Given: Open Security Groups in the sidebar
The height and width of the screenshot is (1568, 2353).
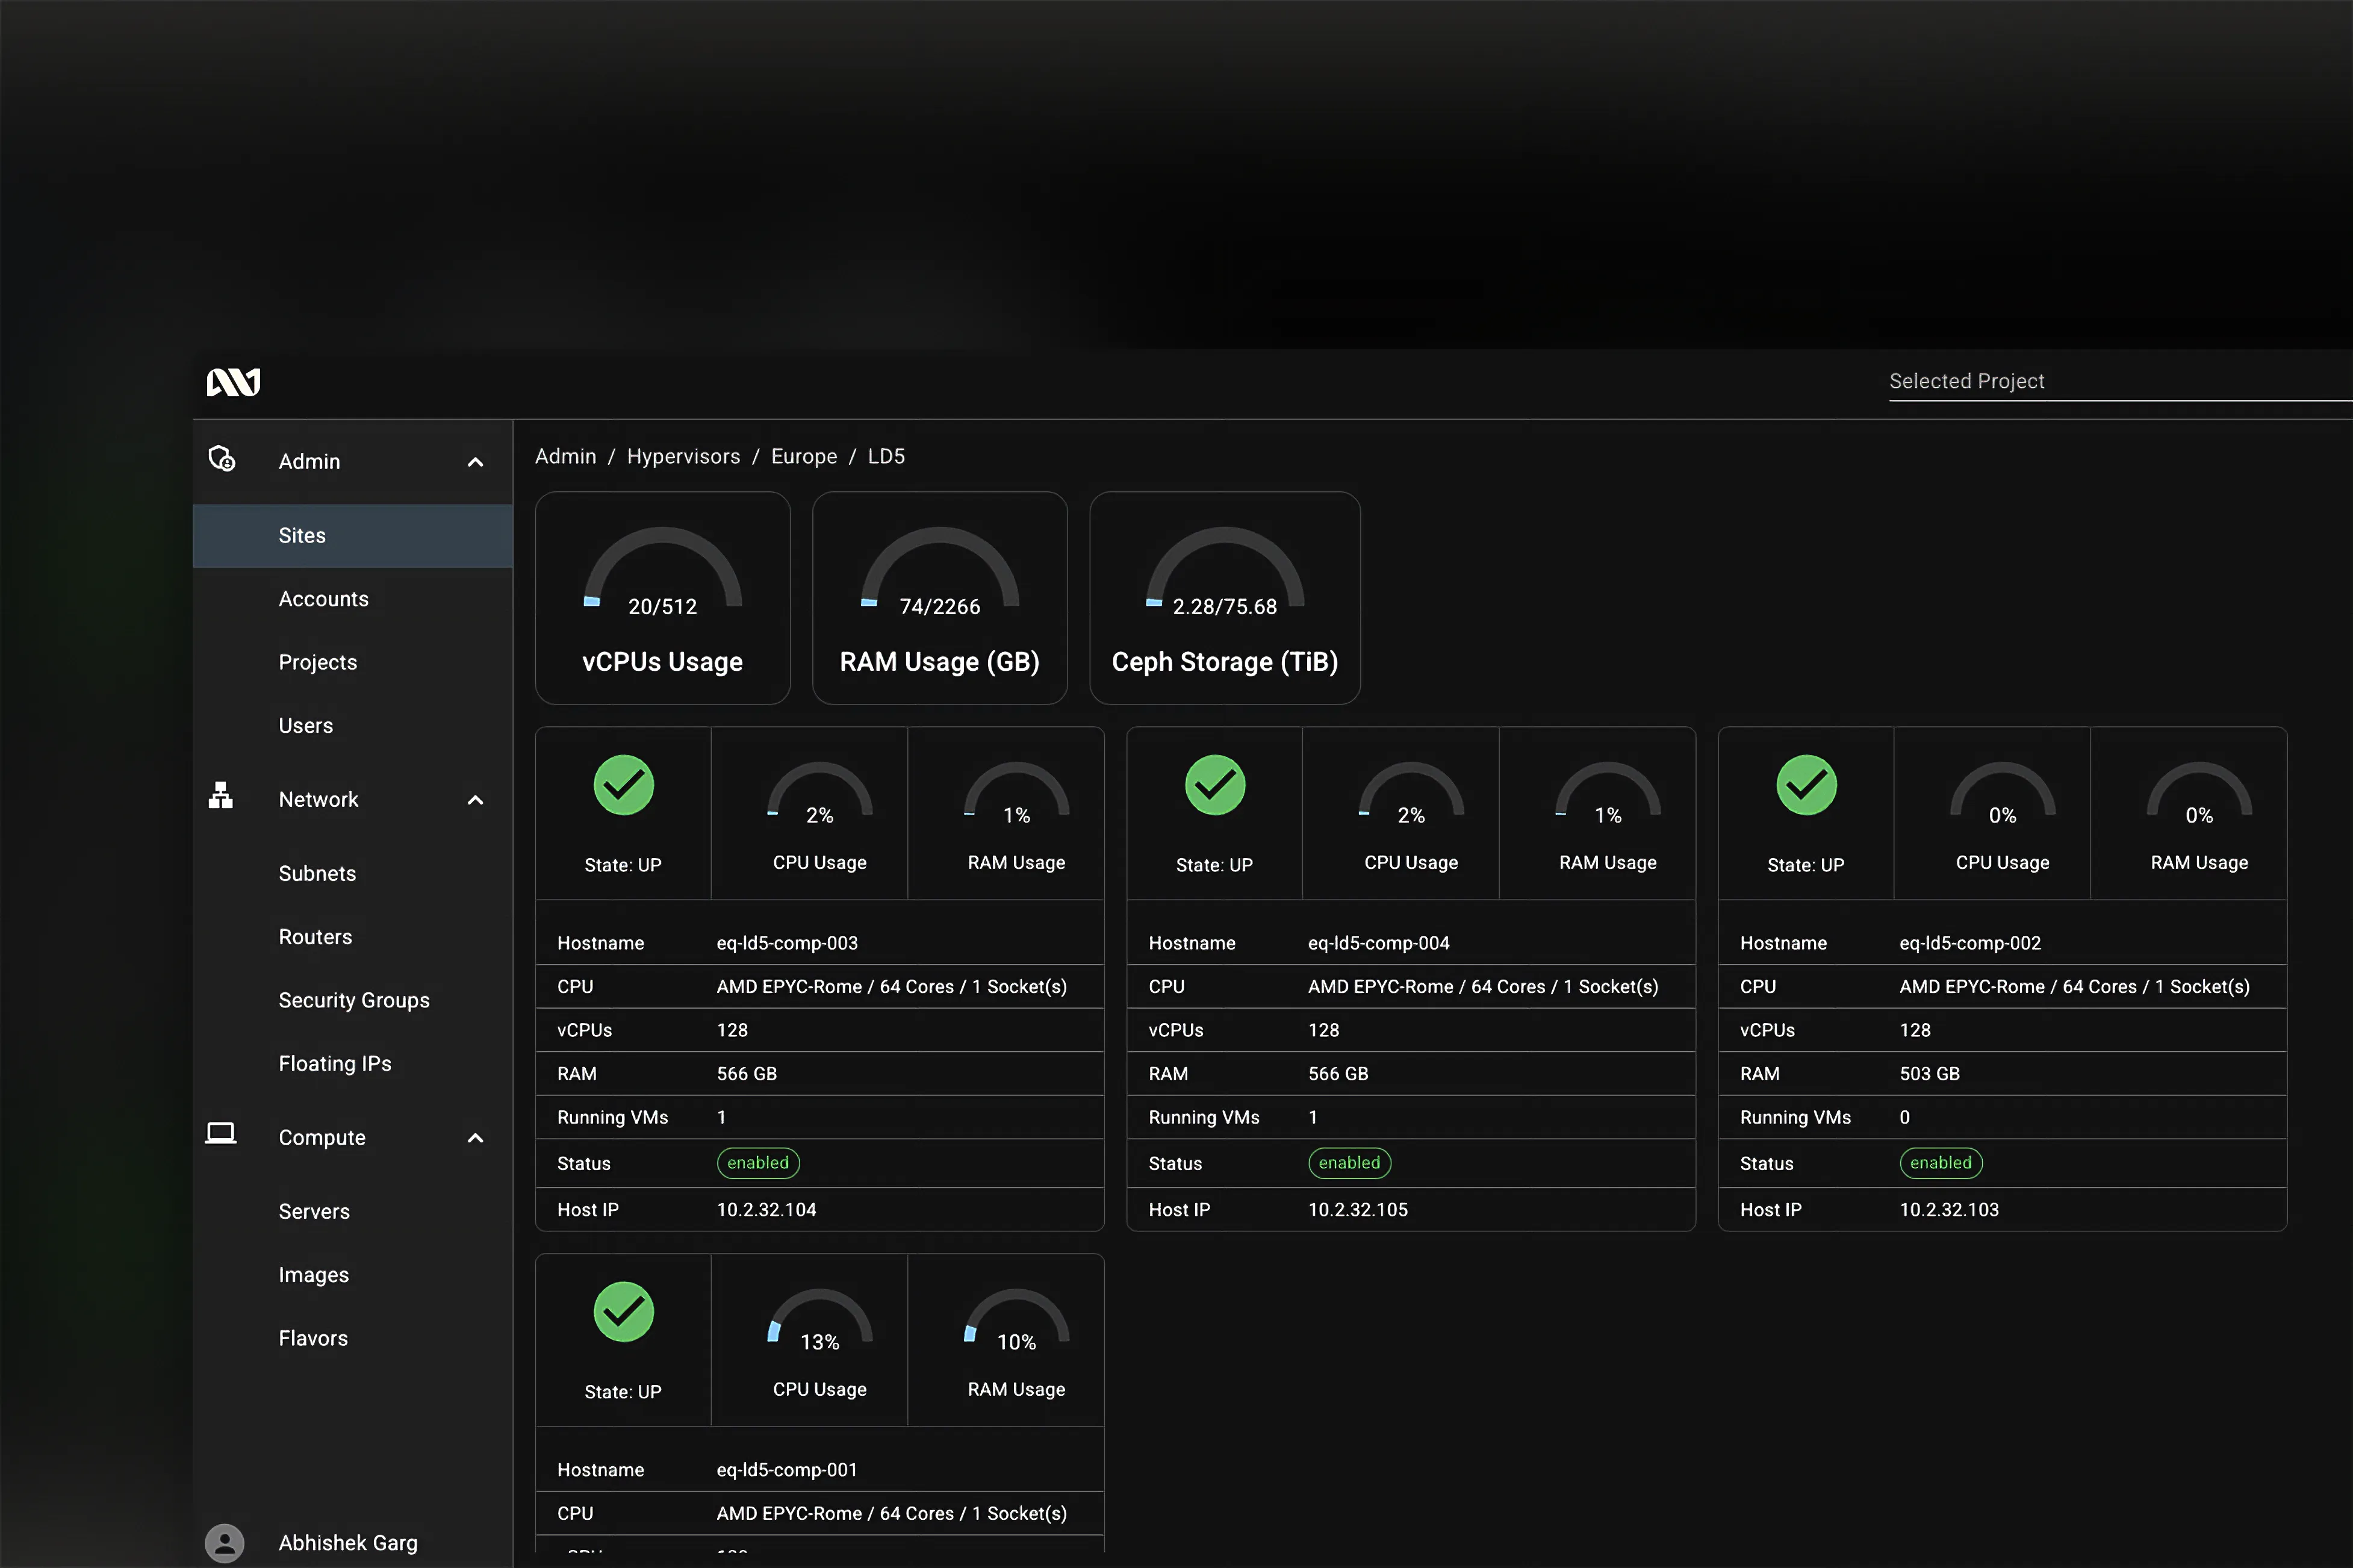Looking at the screenshot, I should (x=353, y=1000).
